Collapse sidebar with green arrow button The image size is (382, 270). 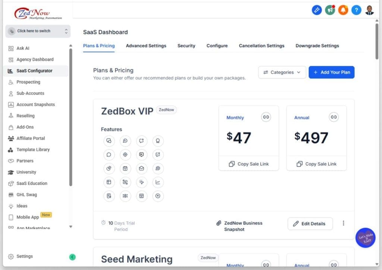tap(72, 257)
